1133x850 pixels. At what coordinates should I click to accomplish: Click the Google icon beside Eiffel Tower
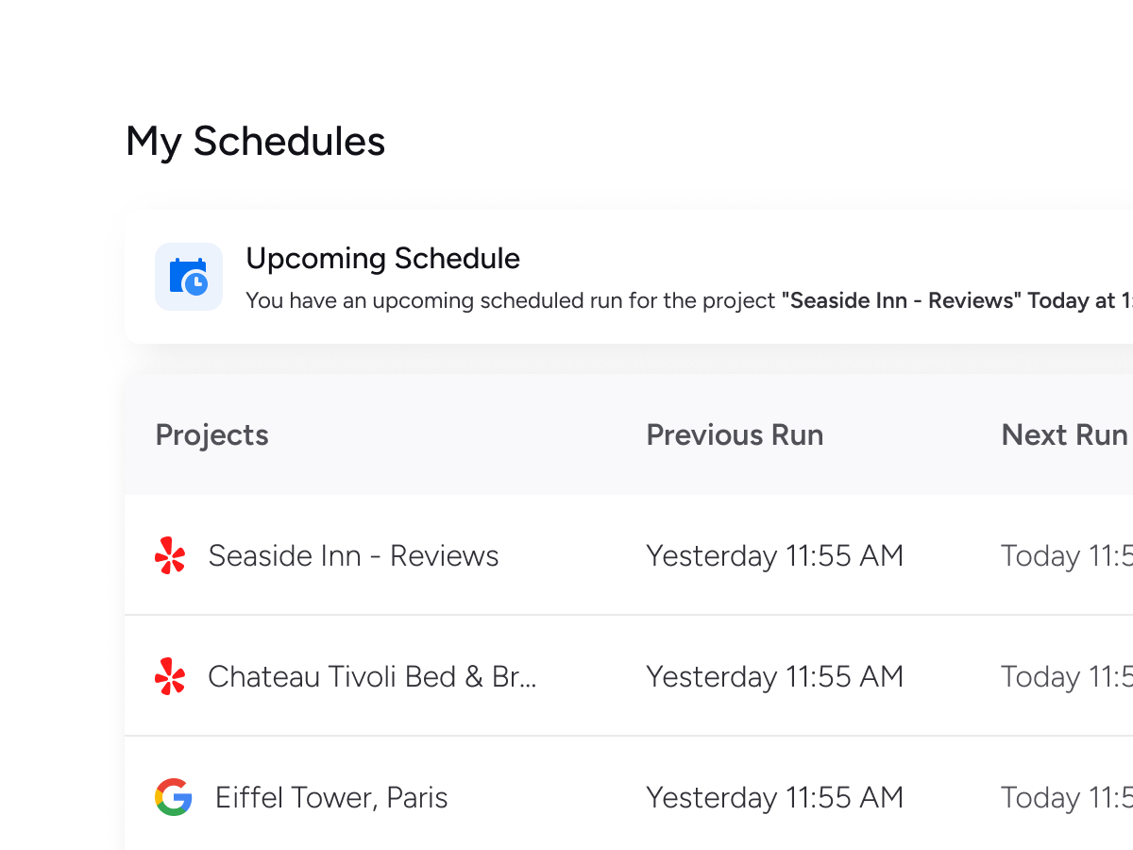173,797
